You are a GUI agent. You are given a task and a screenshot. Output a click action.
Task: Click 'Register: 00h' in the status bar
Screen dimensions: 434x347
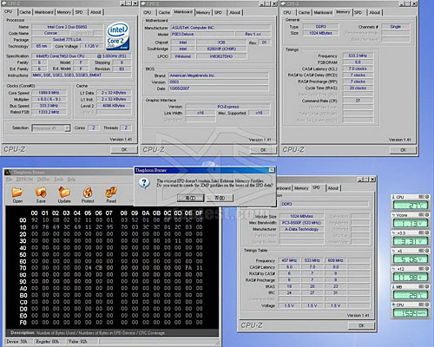click(47, 342)
